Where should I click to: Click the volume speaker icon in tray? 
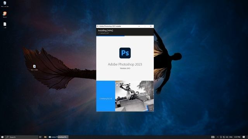pos(227,137)
